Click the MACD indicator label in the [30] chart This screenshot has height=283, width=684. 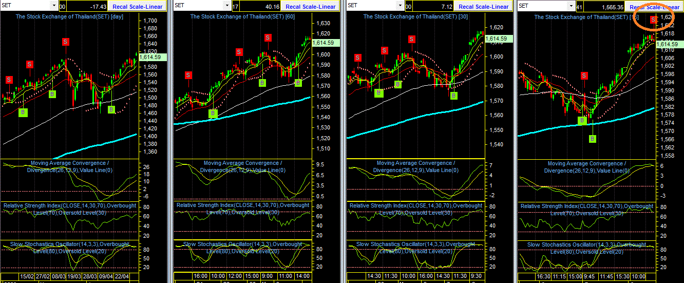pos(415,166)
